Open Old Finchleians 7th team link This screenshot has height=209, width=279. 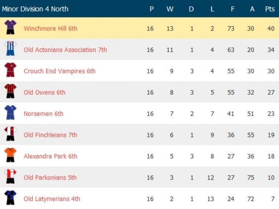[x=50, y=135]
